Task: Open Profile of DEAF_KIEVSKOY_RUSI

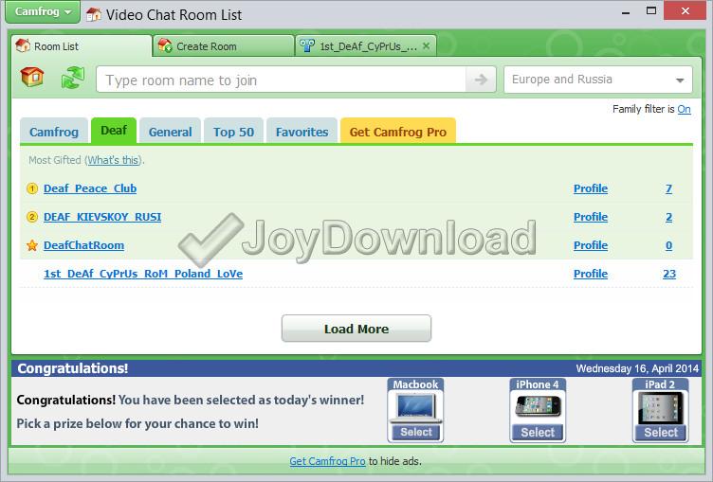Action: coord(591,217)
